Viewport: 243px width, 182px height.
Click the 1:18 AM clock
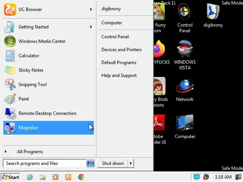point(223,177)
